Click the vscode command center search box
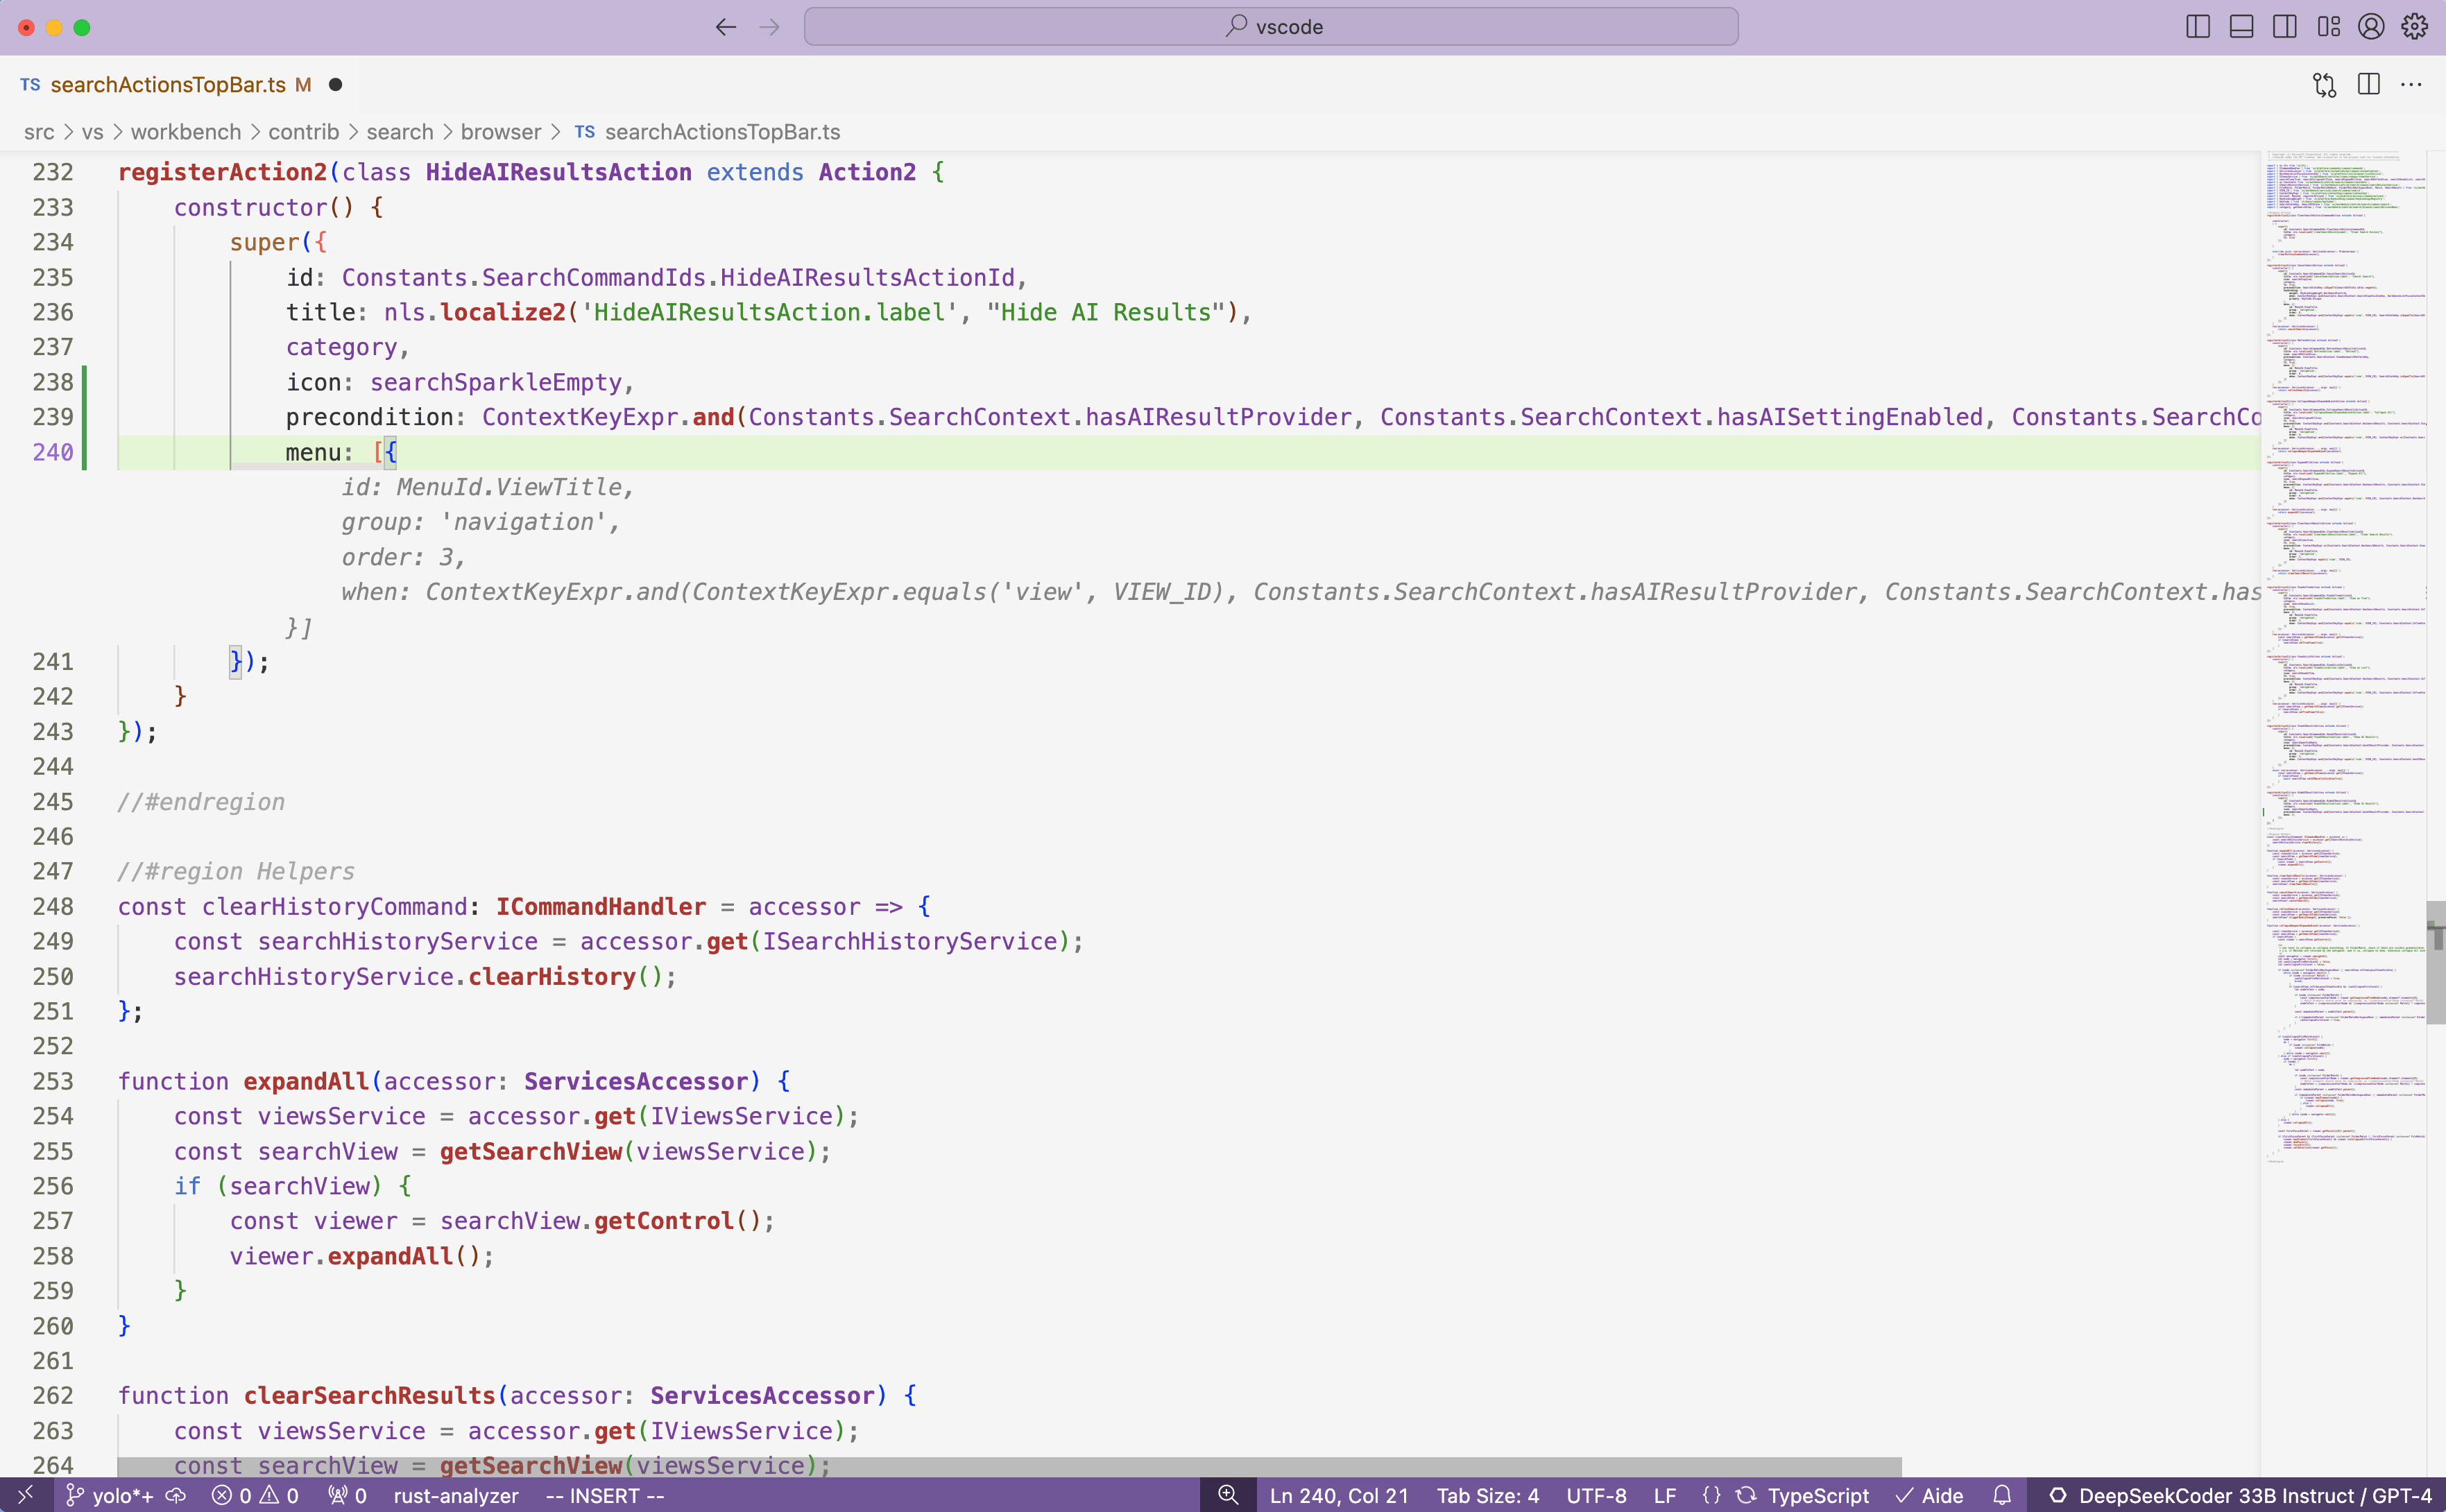The width and height of the screenshot is (2446, 1512). (1271, 27)
